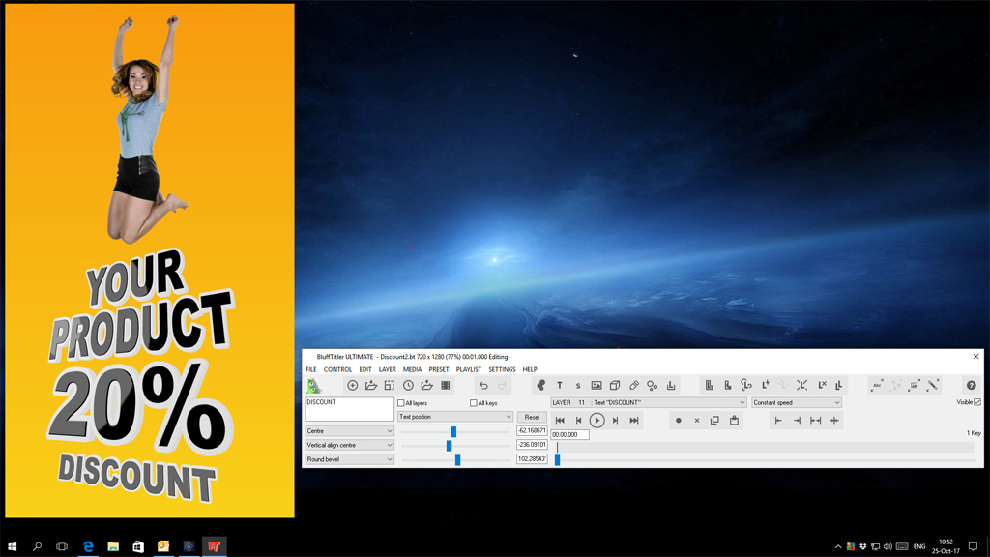Enable the All layers checkbox

(x=401, y=403)
